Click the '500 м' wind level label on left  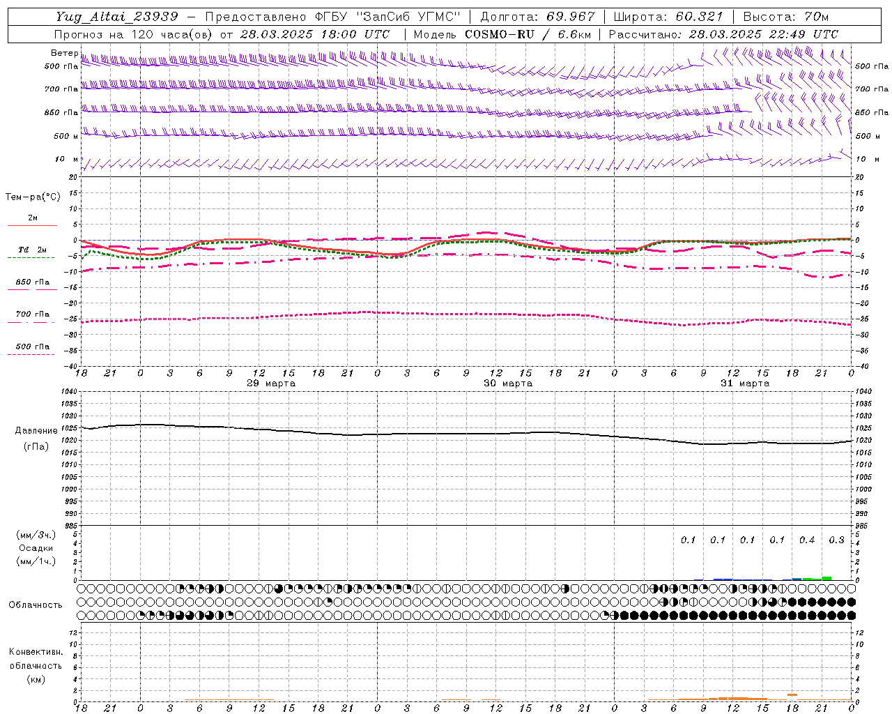(x=66, y=136)
